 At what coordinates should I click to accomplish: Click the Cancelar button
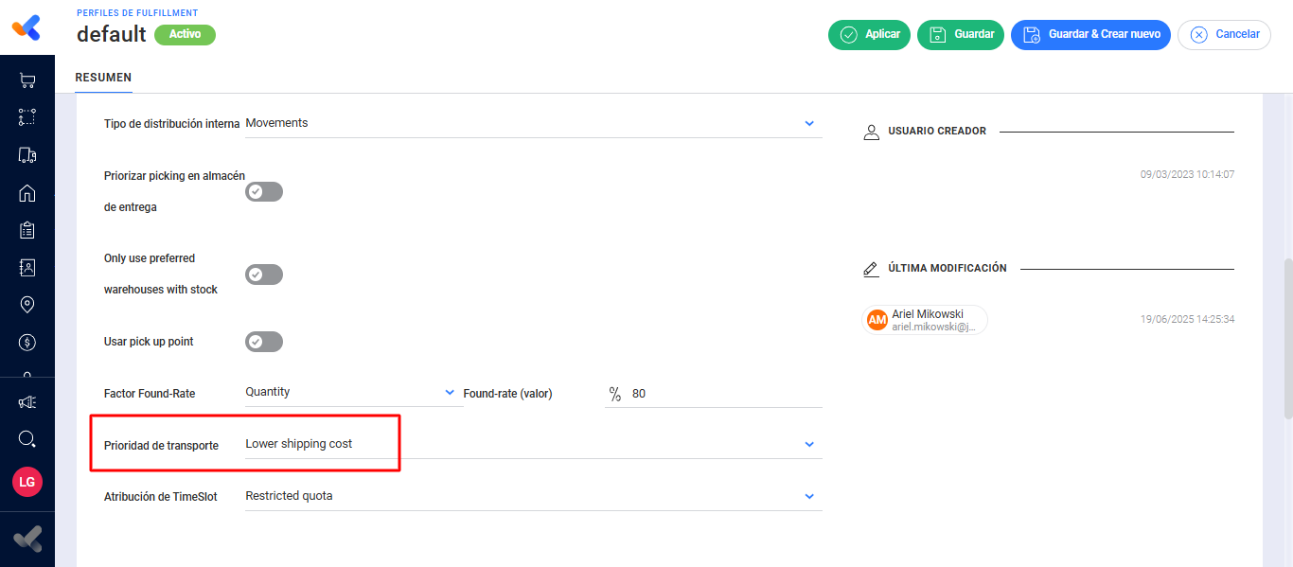[1224, 35]
